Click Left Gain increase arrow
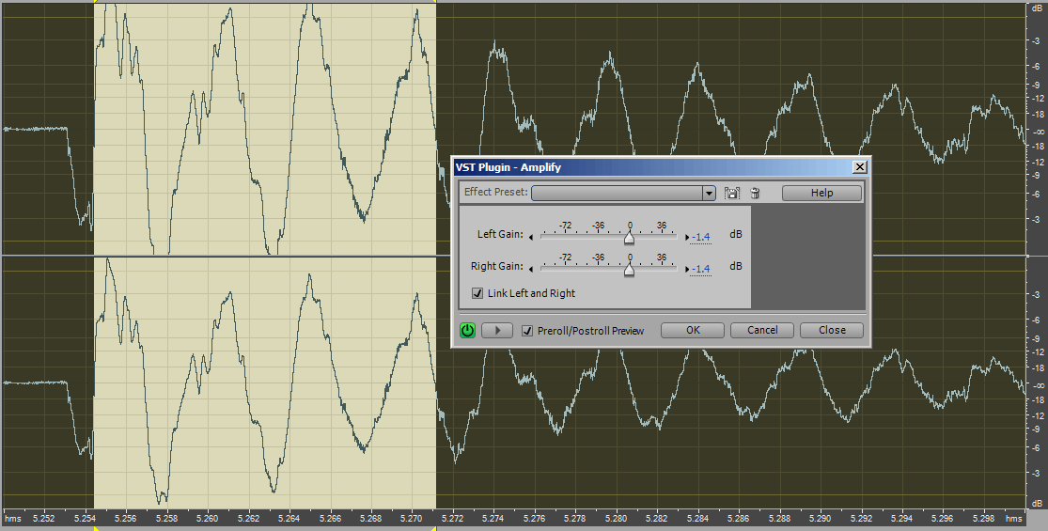 click(x=687, y=237)
